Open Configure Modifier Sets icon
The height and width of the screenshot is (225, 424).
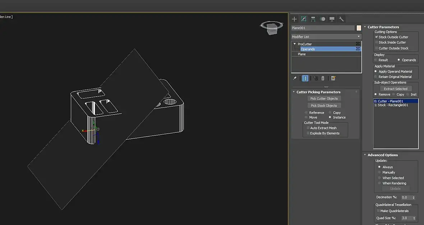click(333, 78)
